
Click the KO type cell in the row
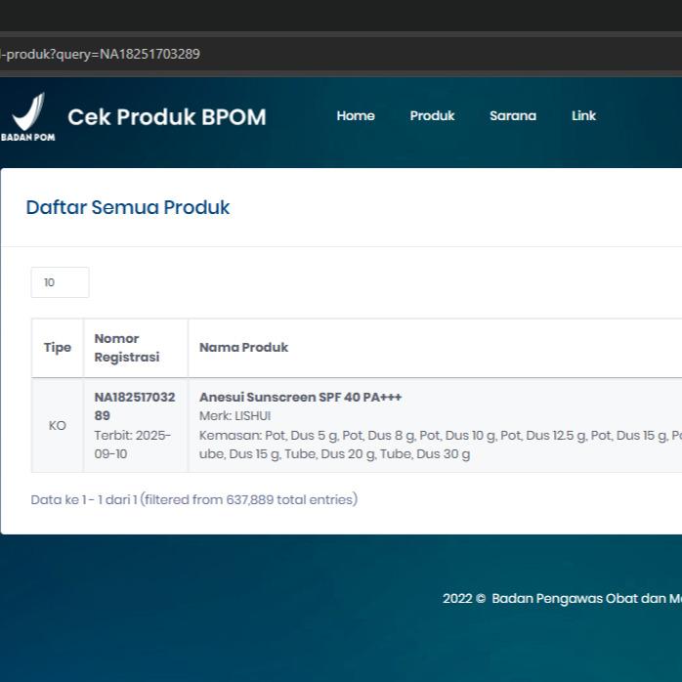pos(58,426)
